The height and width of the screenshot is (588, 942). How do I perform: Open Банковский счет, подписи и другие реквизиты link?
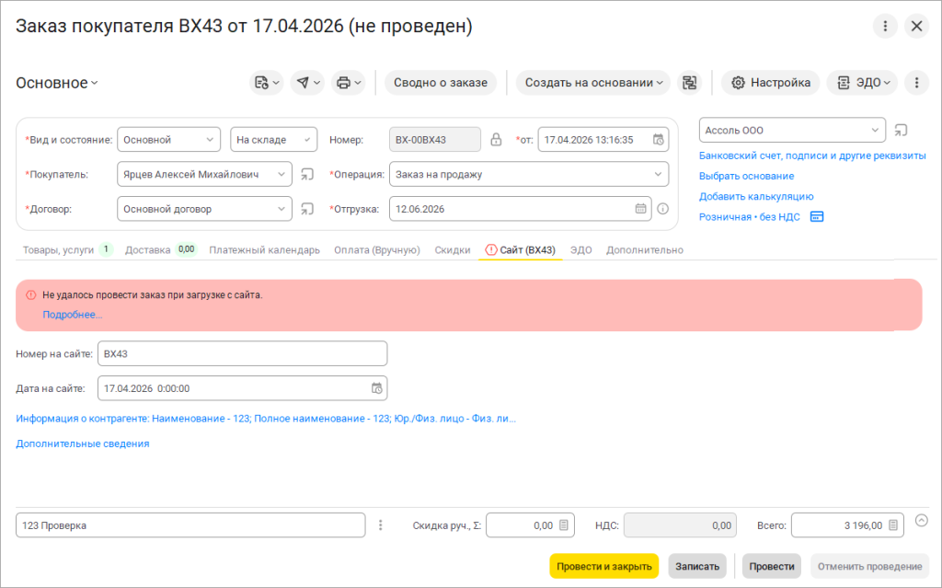812,156
